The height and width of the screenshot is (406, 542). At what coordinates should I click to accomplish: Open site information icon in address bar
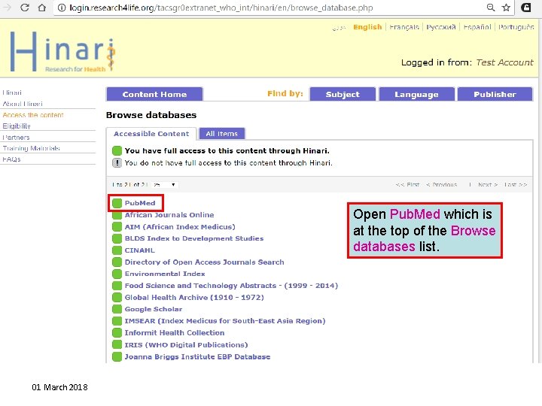point(62,8)
